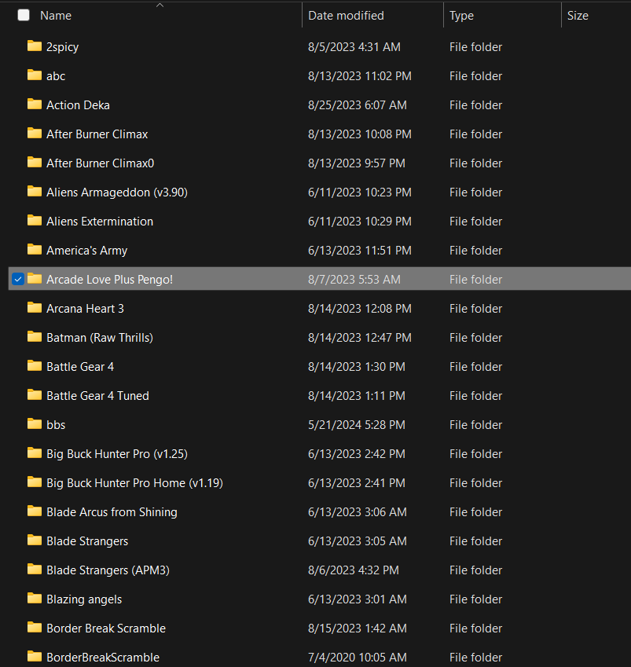Click date 6/13/2023 11:51 PM
Viewport: 631px width, 667px height.
360,251
